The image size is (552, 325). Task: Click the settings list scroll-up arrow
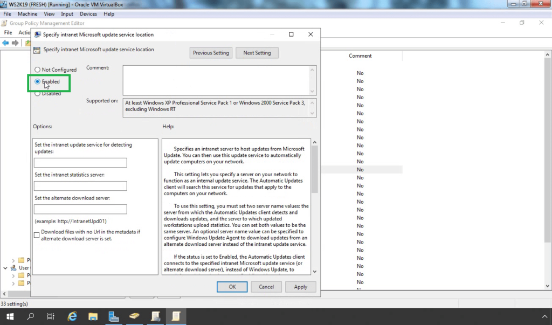coord(548,54)
